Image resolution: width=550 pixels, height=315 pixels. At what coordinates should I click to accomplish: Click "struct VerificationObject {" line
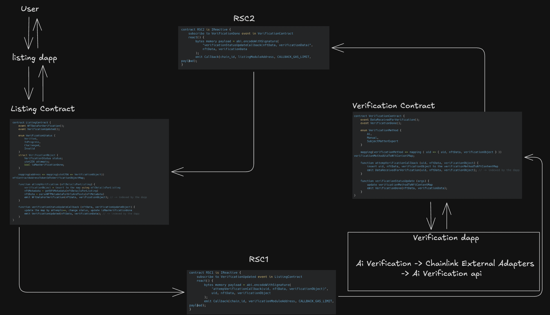[38, 155]
